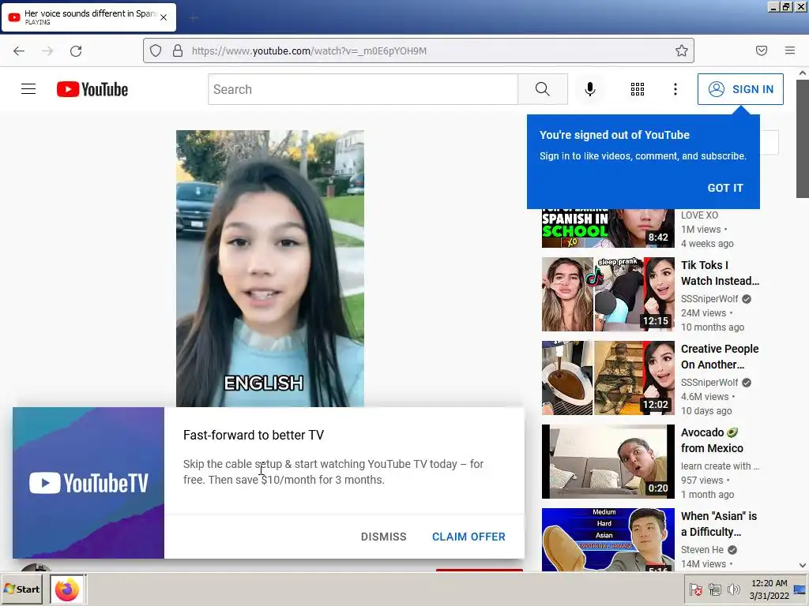This screenshot has width=809, height=606.
Task: Dismiss signed-out notice with GOT IT
Action: click(725, 188)
